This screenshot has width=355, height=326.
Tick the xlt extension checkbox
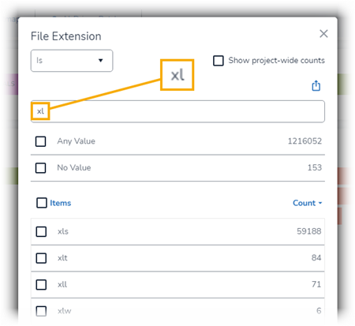[x=41, y=258]
